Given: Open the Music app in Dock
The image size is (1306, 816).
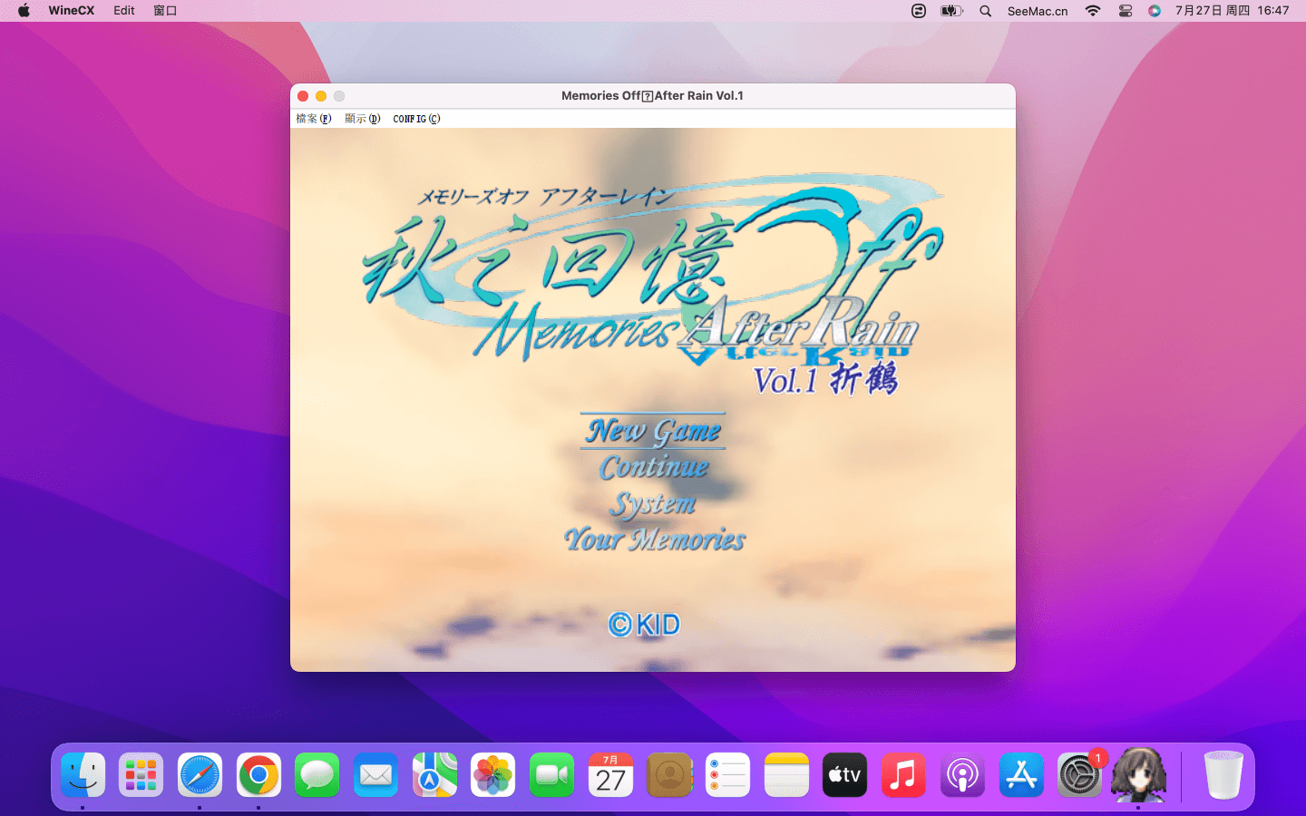Looking at the screenshot, I should tap(903, 775).
